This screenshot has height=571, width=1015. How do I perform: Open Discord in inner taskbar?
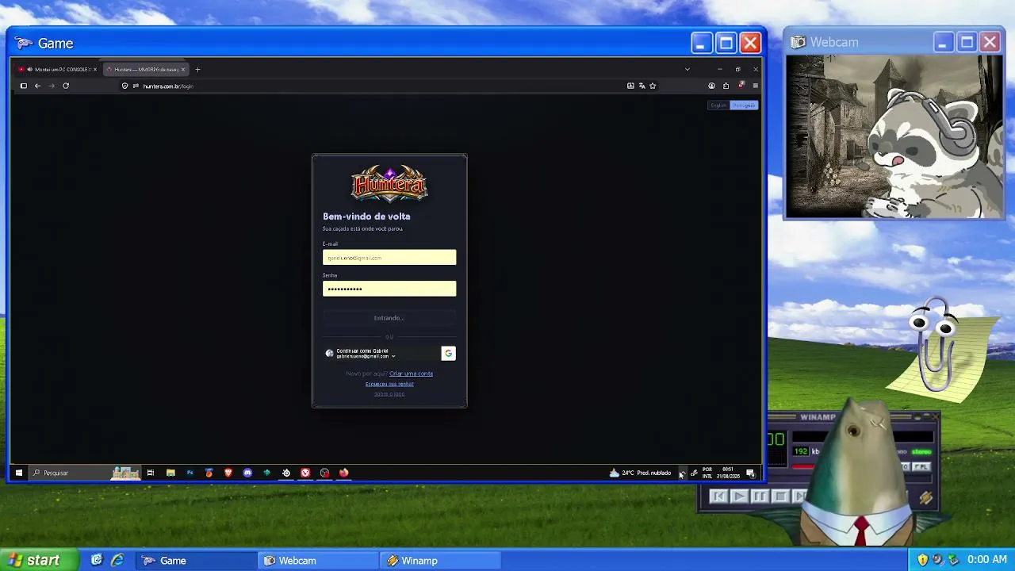tap(247, 473)
